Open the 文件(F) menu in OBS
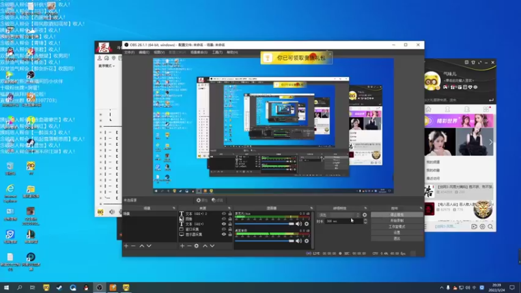The width and height of the screenshot is (521, 293). pyautogui.click(x=129, y=52)
